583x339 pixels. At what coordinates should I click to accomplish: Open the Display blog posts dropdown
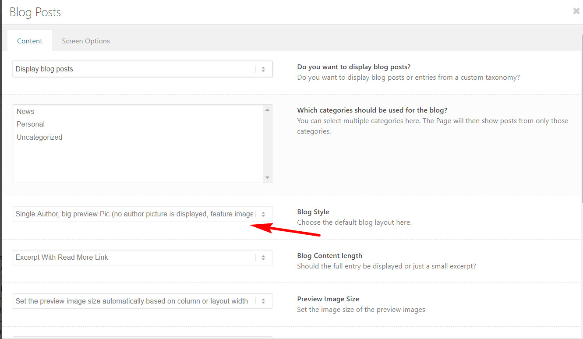(x=142, y=69)
